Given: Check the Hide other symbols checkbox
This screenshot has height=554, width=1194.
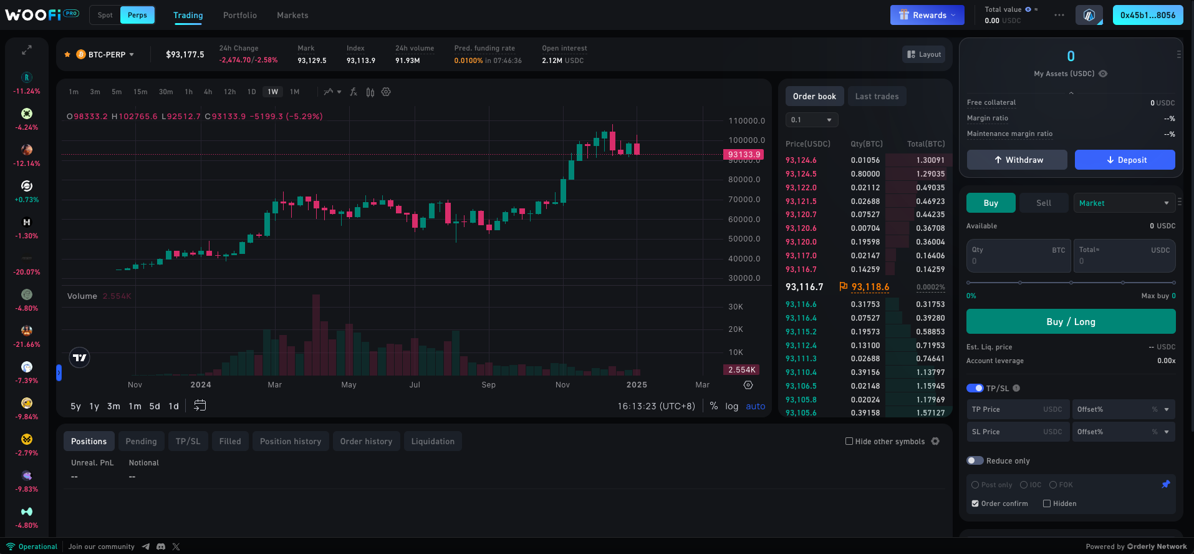Looking at the screenshot, I should (x=849, y=441).
